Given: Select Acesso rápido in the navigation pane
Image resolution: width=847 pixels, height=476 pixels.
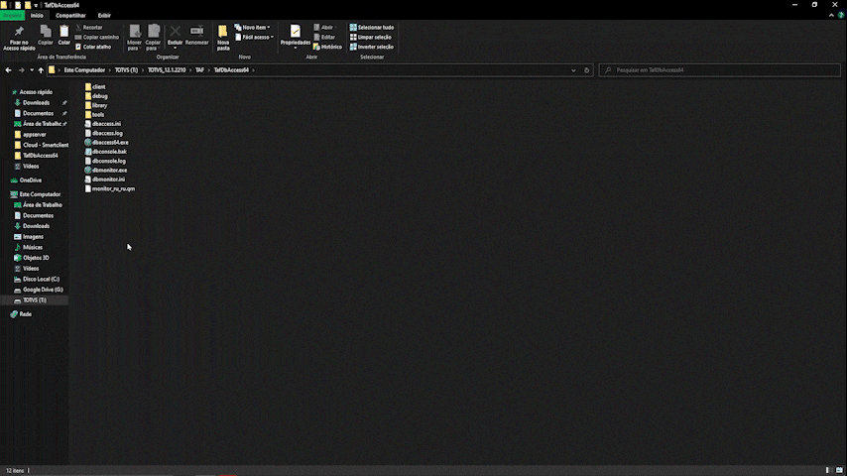Looking at the screenshot, I should tap(32, 92).
